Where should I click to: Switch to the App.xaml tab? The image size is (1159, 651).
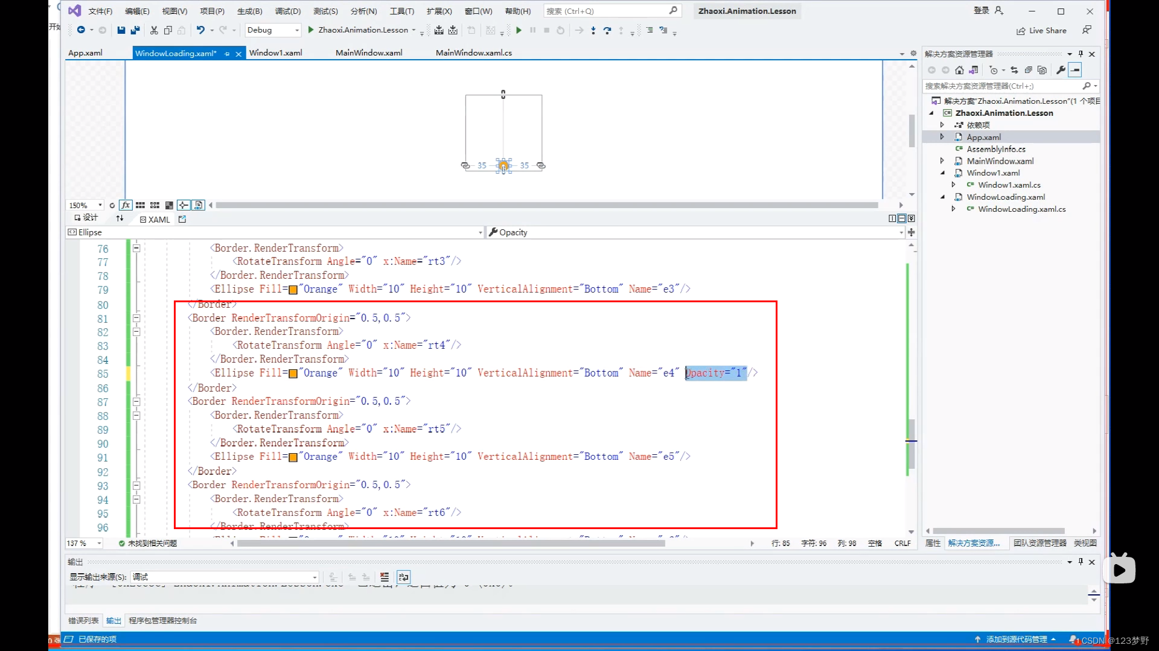(85, 53)
